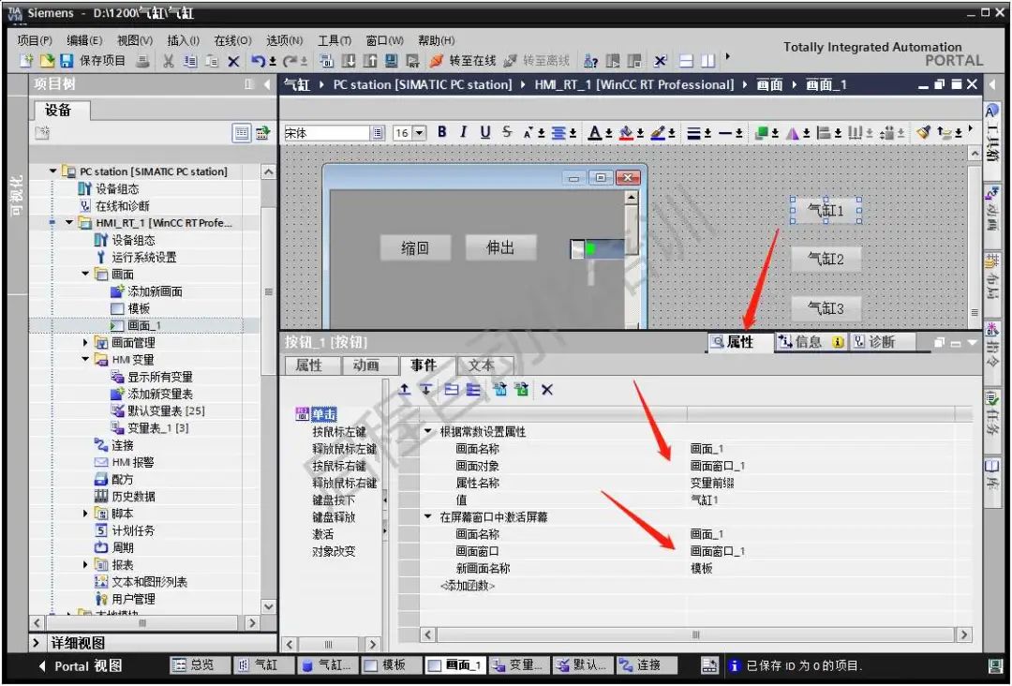Toggle bold text formatting
The image size is (1012, 686).
[x=441, y=132]
